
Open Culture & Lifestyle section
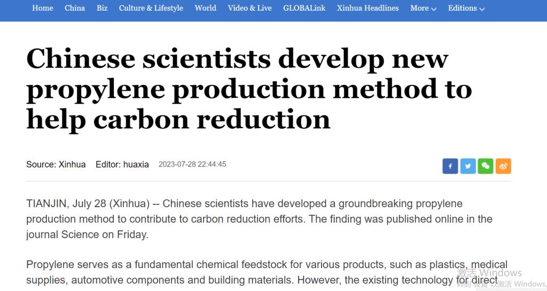point(151,8)
